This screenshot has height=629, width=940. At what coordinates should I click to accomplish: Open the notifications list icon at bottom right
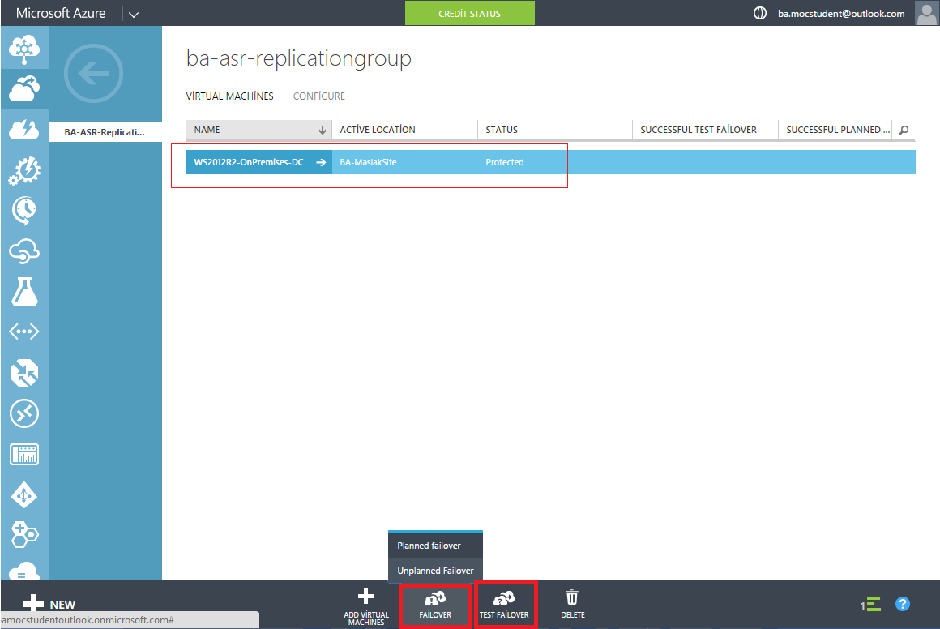point(870,605)
